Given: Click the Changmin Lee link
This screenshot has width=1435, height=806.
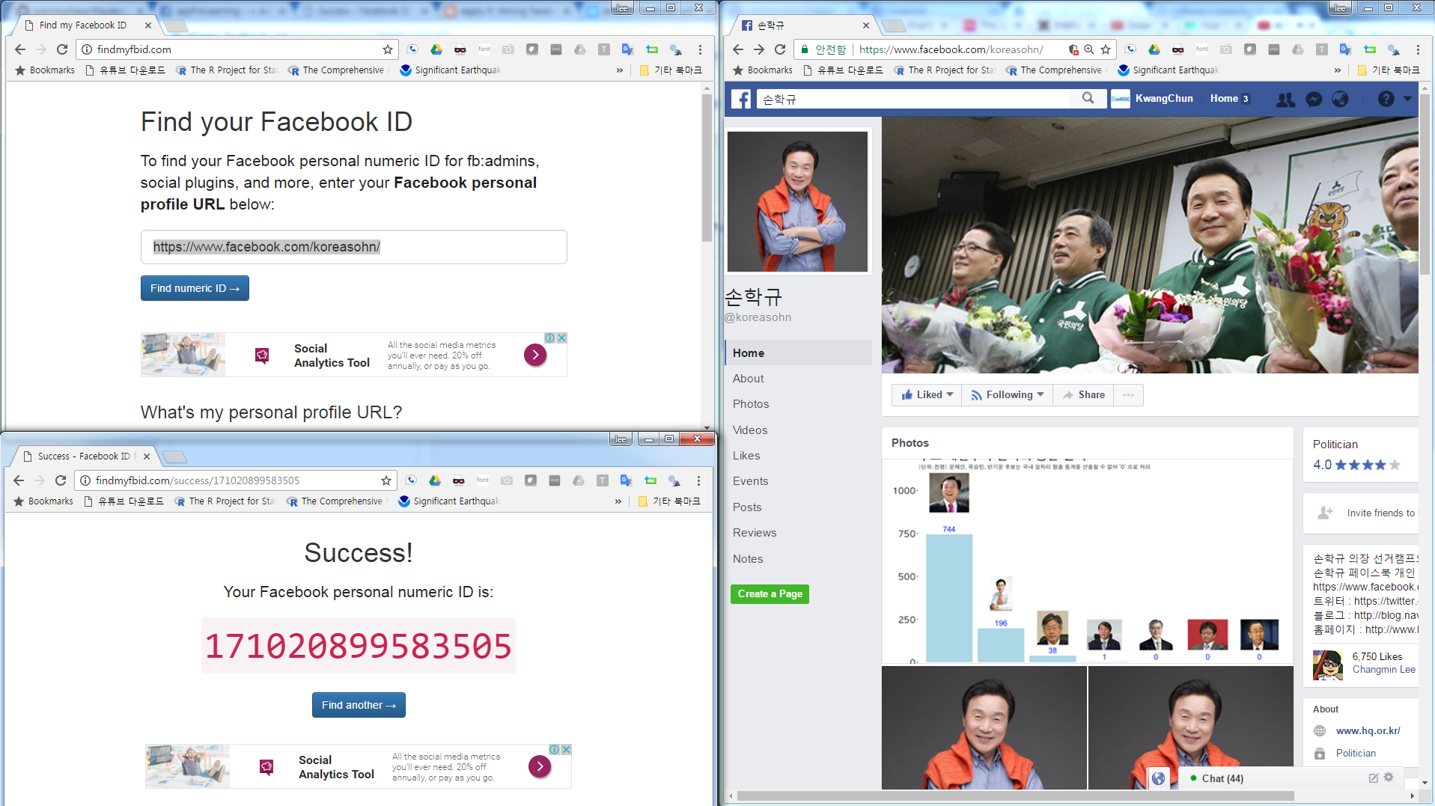Looking at the screenshot, I should (x=1383, y=670).
